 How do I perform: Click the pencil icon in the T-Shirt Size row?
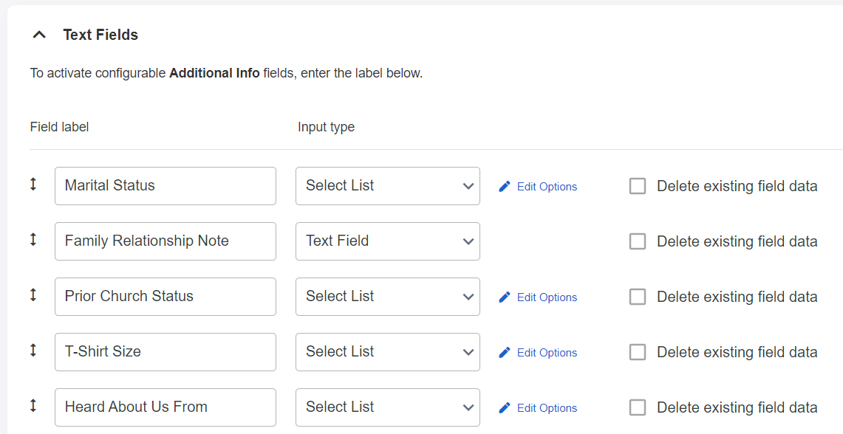pos(505,353)
